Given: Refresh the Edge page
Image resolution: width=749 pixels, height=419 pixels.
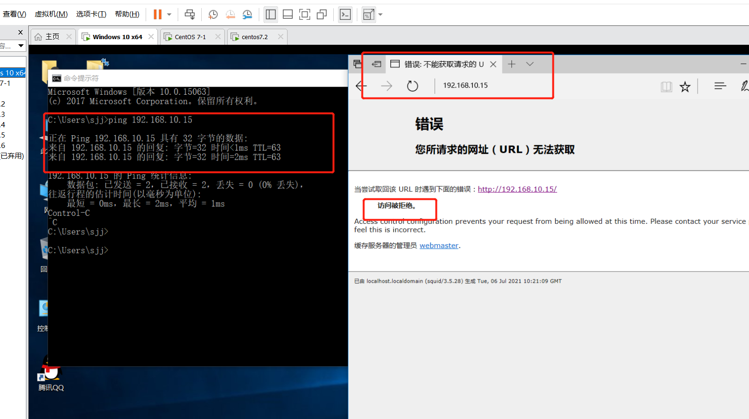Looking at the screenshot, I should (412, 86).
